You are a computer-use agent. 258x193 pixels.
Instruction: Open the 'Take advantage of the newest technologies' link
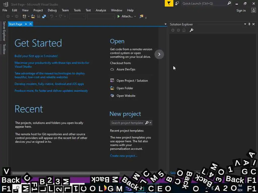pyautogui.click(x=50, y=75)
